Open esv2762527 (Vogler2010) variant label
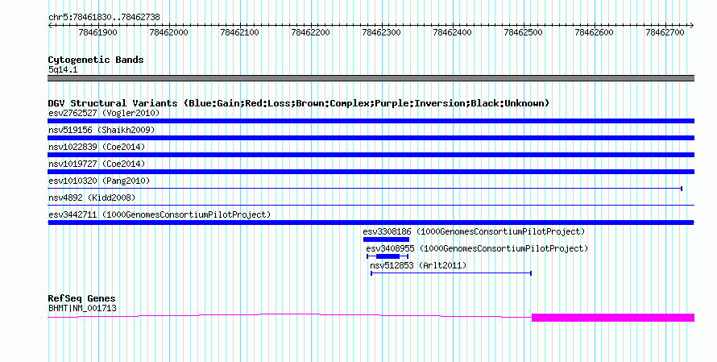 [x=104, y=113]
